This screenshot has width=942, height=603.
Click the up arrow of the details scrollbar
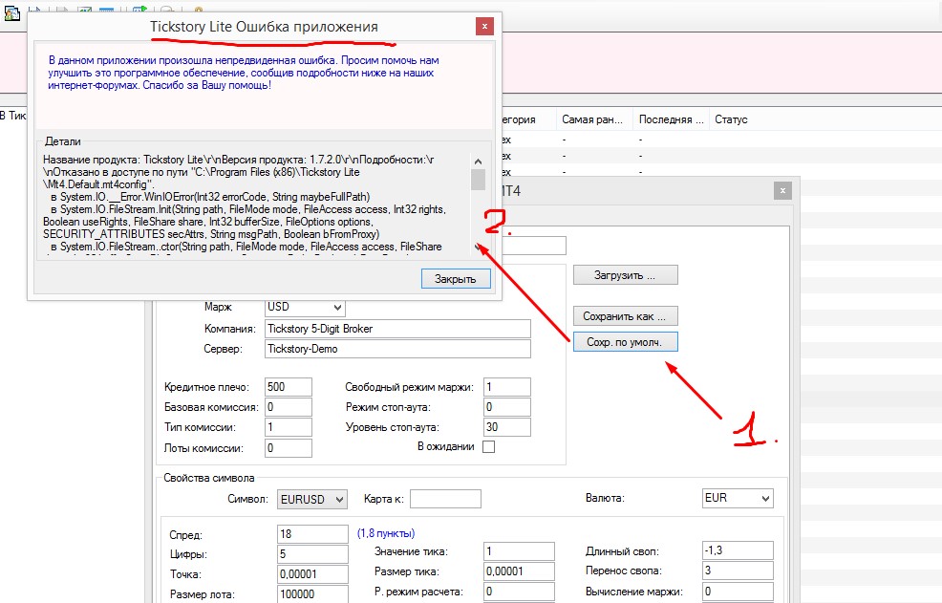pos(479,162)
